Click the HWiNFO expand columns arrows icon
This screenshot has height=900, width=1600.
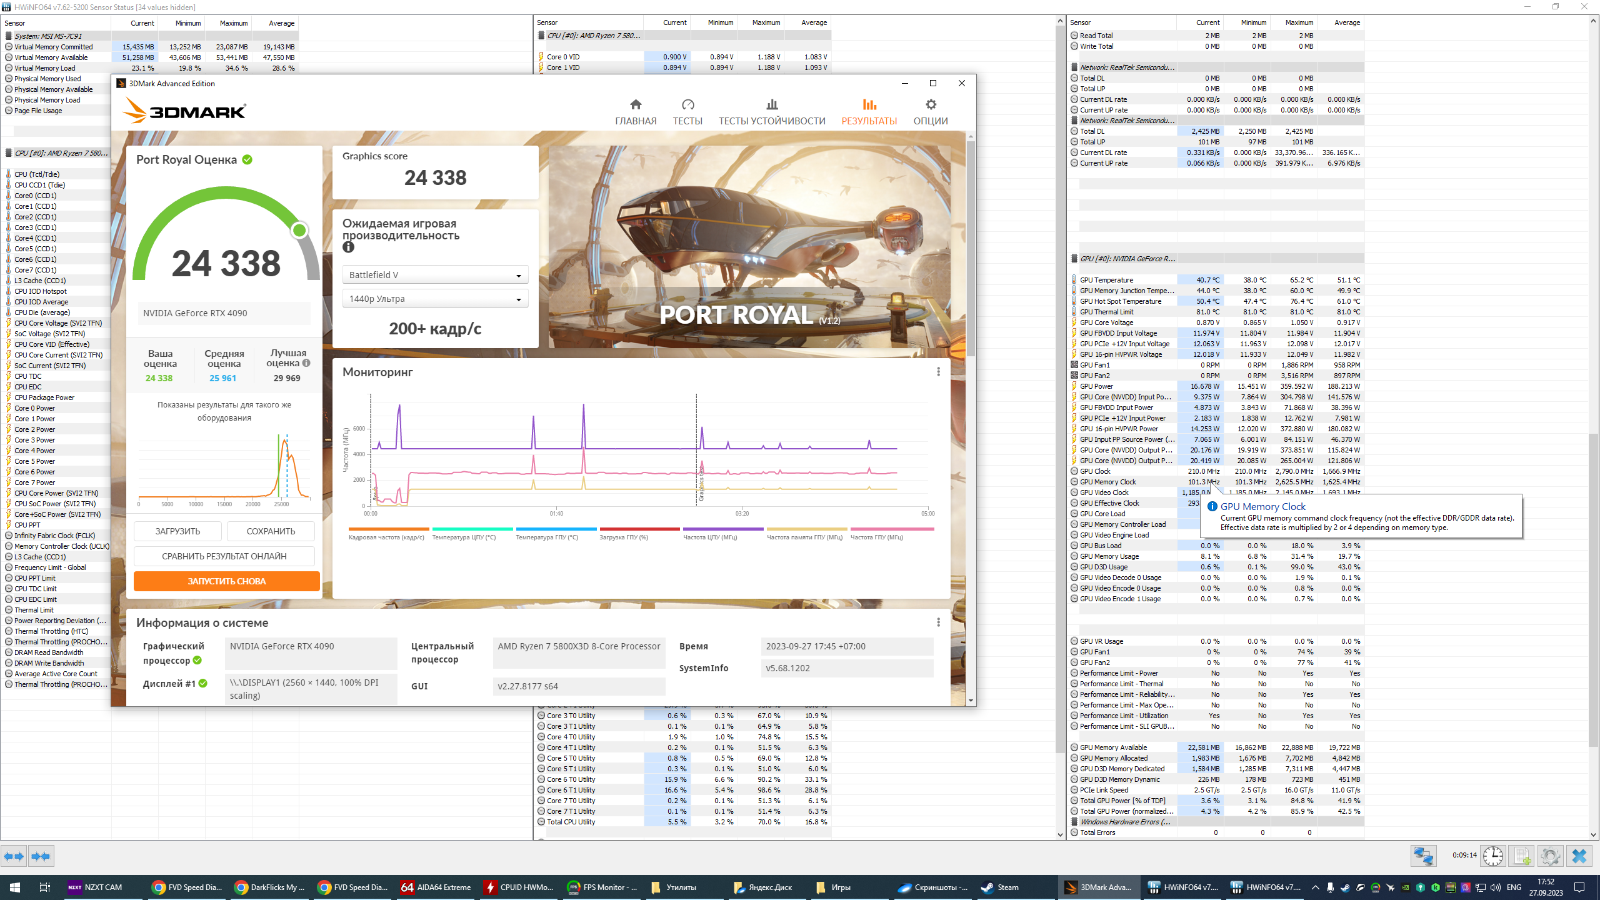click(x=14, y=856)
